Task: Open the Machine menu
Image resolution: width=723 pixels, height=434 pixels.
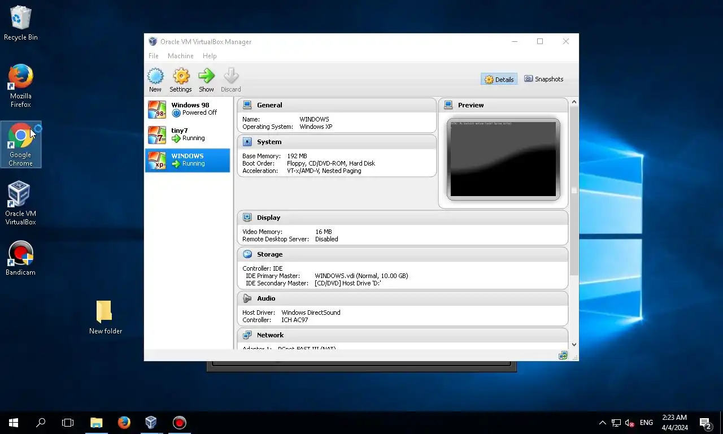Action: pos(181,56)
